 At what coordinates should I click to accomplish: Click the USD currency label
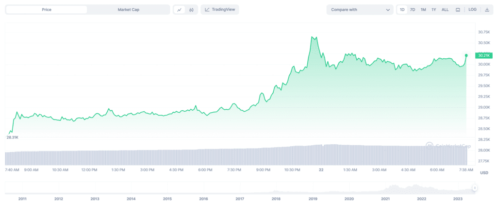click(484, 172)
